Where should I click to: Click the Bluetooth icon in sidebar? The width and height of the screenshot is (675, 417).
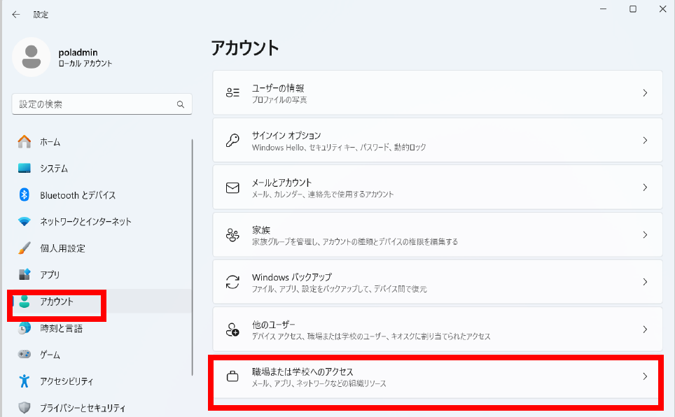coord(25,195)
